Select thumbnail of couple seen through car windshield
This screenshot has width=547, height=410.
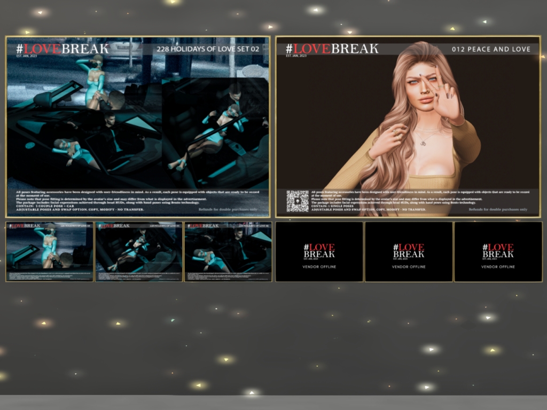pyautogui.click(x=139, y=251)
